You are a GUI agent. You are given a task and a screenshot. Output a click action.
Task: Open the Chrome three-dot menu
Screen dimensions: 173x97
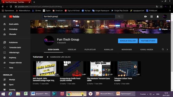point(170,6)
